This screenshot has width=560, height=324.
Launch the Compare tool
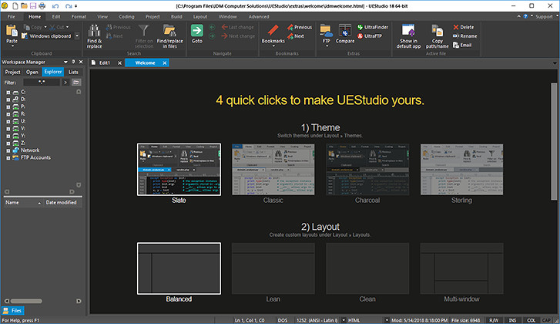coord(345,34)
